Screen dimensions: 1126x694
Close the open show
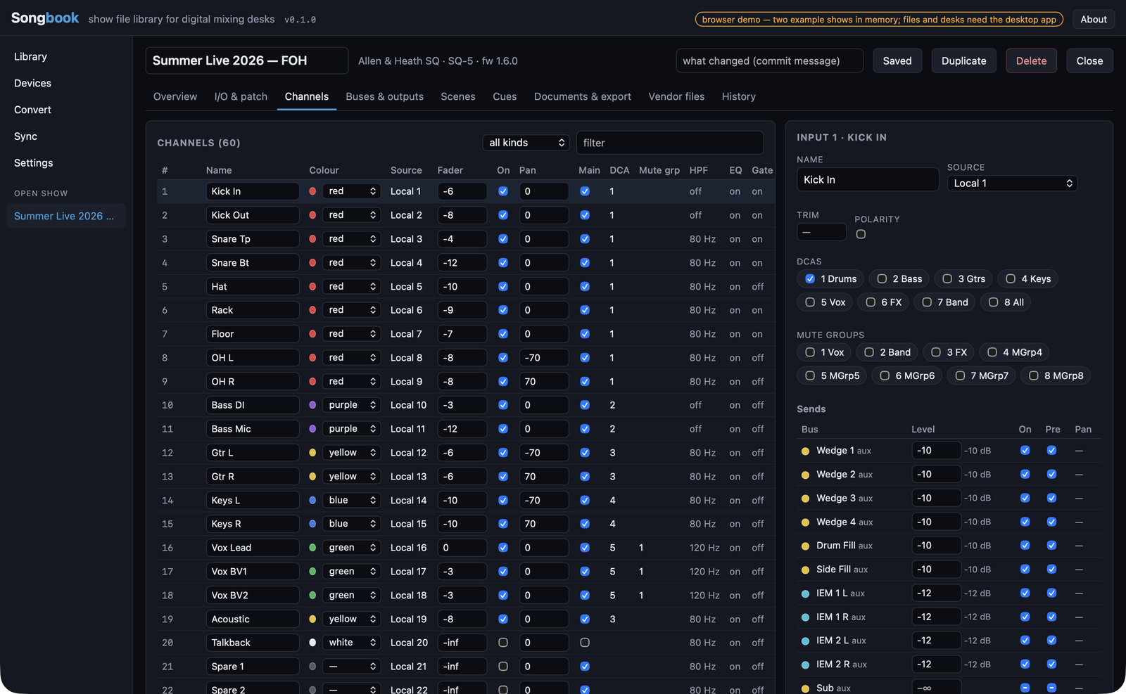(1089, 61)
